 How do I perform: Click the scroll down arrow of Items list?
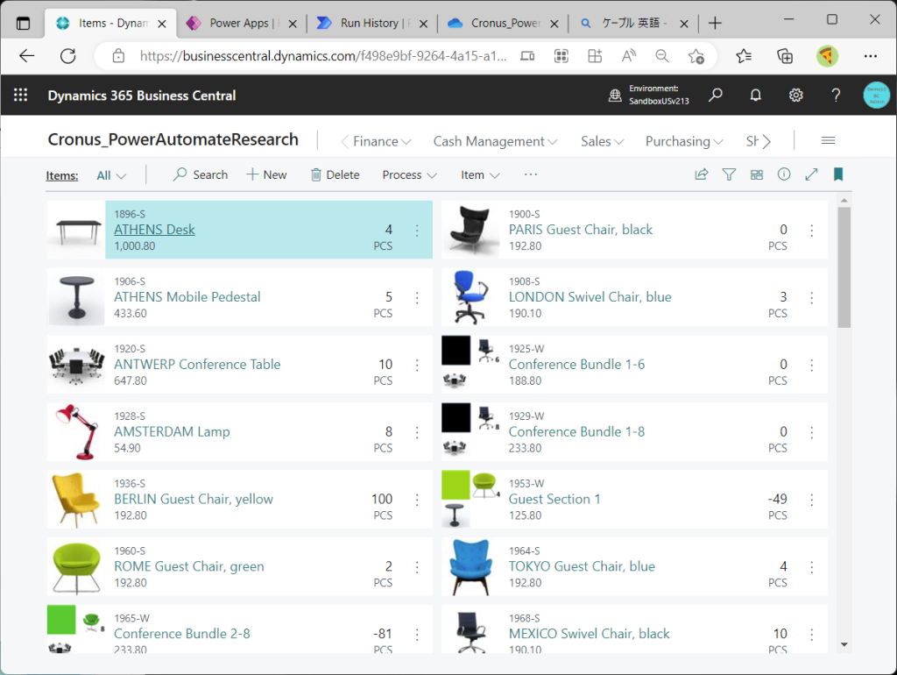[844, 644]
